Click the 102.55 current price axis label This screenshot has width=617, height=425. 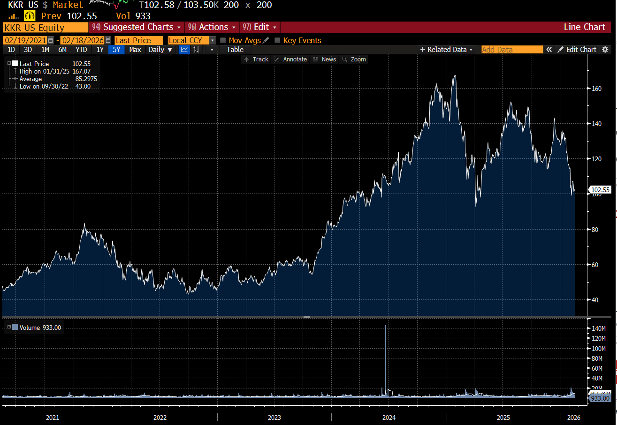[x=600, y=190]
